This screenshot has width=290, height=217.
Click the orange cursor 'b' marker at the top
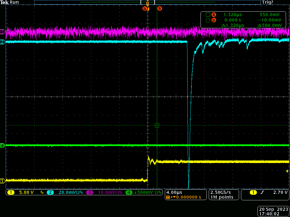[144, 8]
